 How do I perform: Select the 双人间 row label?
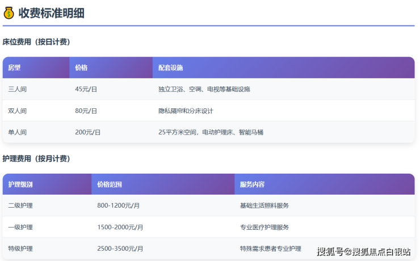[x=17, y=111]
